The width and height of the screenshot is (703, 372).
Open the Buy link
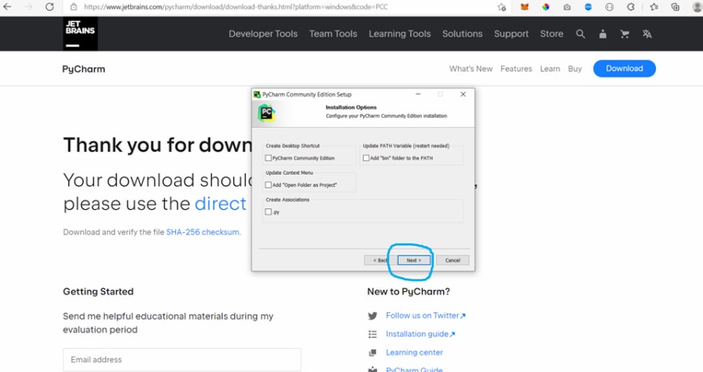click(x=574, y=69)
